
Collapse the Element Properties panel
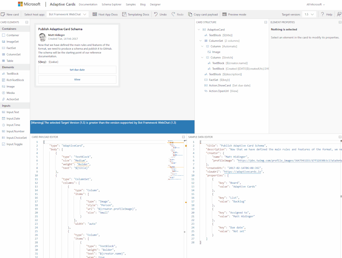340,22
